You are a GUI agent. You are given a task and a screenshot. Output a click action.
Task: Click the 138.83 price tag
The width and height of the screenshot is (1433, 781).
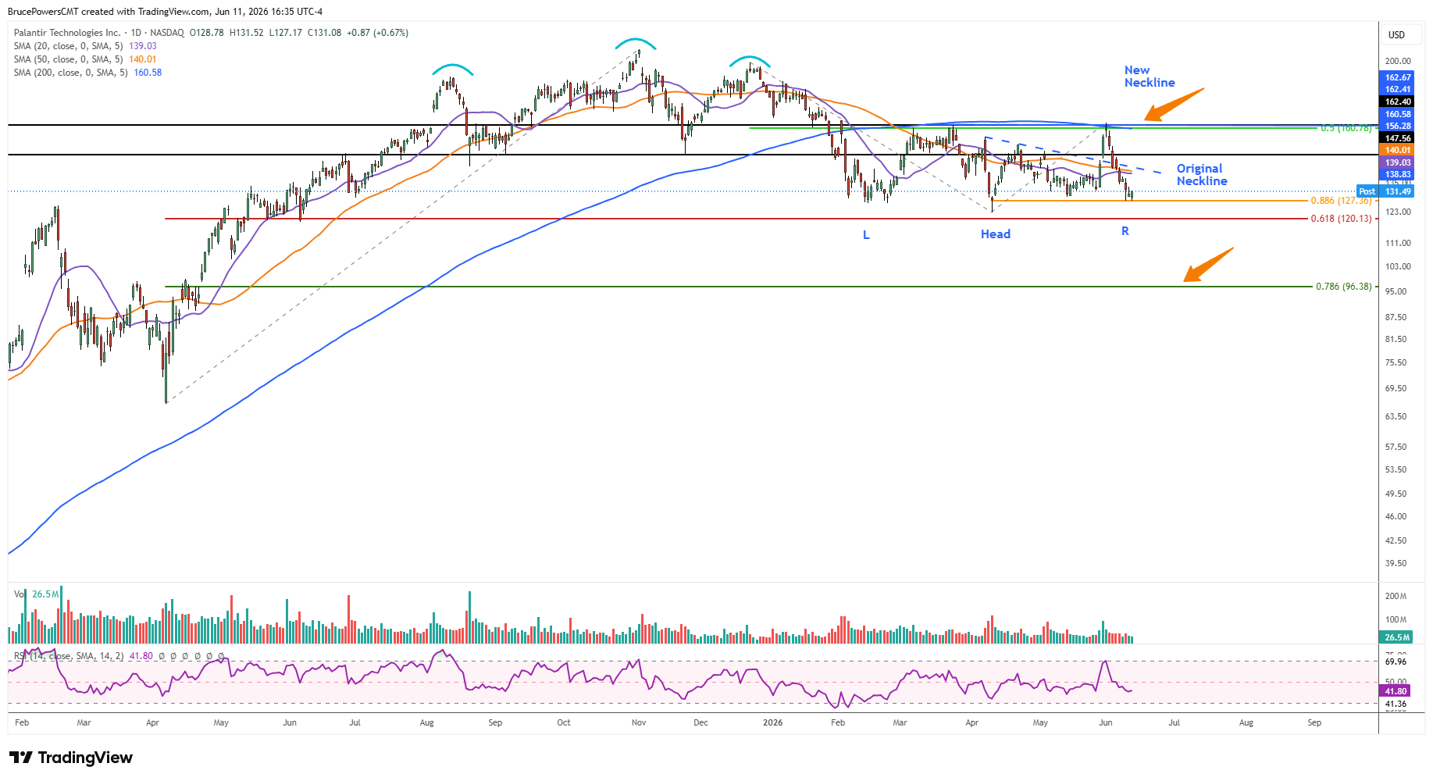pos(1398,174)
